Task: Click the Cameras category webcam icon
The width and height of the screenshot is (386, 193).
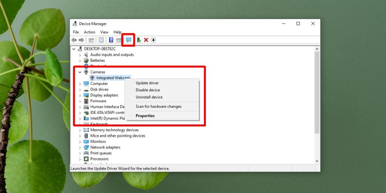Action: point(86,72)
